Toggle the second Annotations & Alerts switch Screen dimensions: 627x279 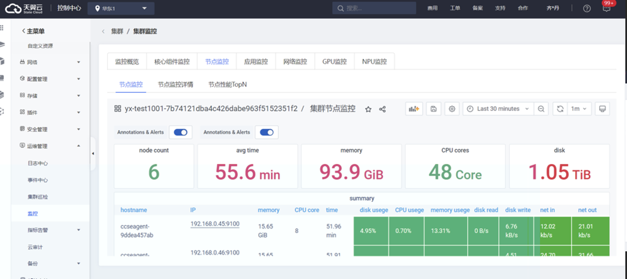267,132
